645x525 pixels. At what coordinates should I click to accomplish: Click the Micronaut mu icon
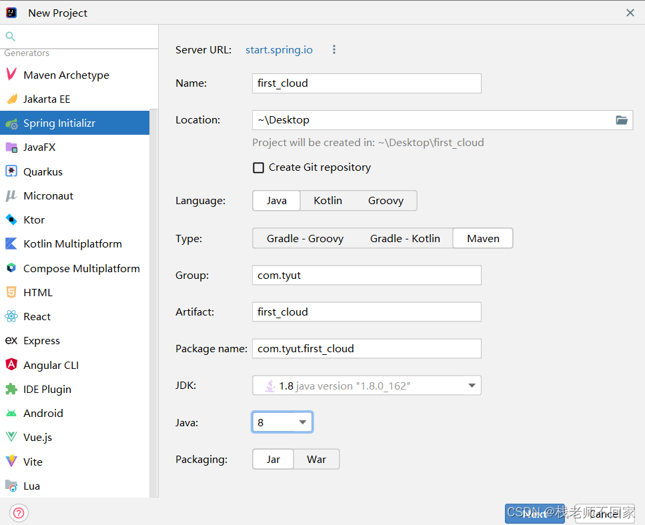pyautogui.click(x=11, y=195)
